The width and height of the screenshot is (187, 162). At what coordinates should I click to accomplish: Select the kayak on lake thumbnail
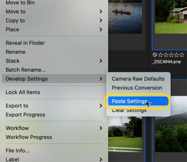pyautogui.click(x=125, y=17)
